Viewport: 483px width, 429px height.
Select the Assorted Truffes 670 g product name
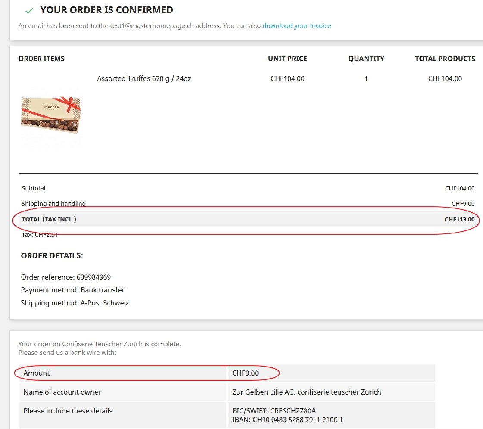pos(144,79)
